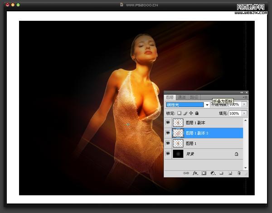Open the opacity slider arrow
272x213 pixels.
[244, 104]
